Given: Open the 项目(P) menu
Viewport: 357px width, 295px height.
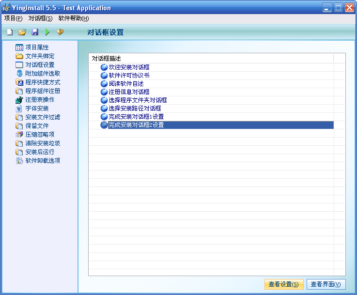Looking at the screenshot, I should tap(13, 18).
